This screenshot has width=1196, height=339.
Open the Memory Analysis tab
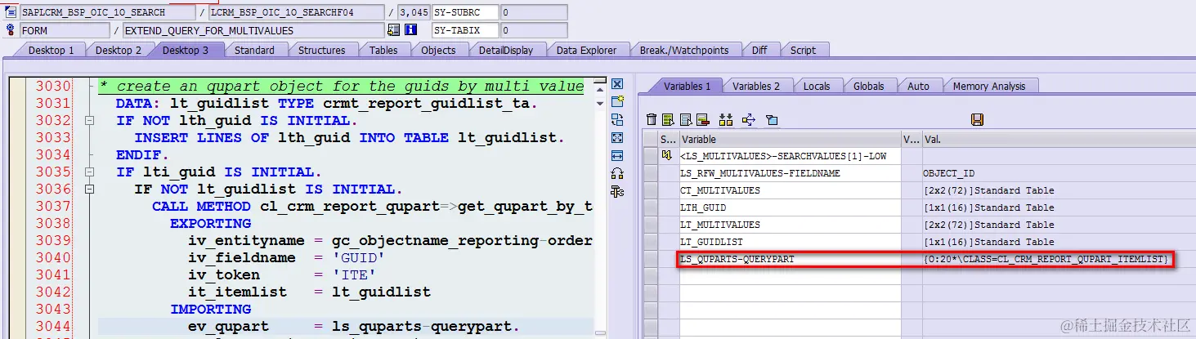[x=988, y=86]
